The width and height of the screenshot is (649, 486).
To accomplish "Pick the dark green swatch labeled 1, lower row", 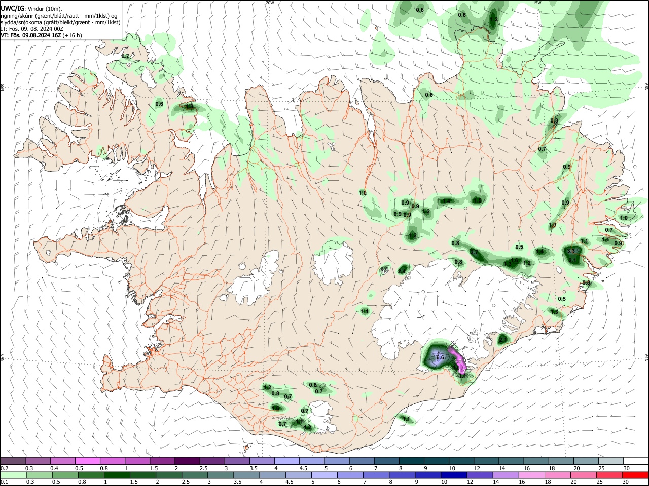I will [117, 475].
